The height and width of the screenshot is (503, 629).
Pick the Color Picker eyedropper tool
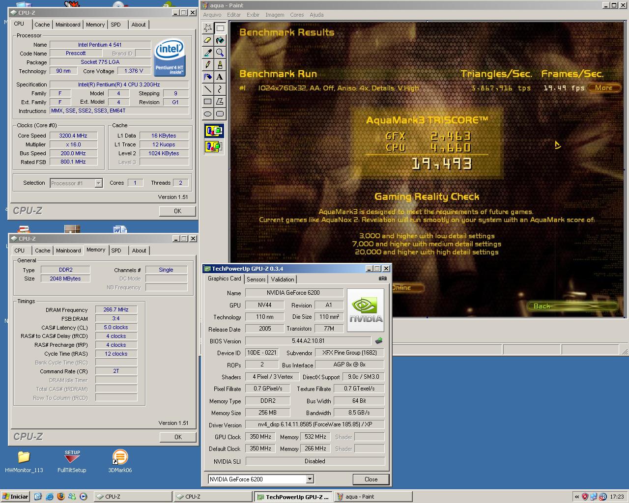208,53
